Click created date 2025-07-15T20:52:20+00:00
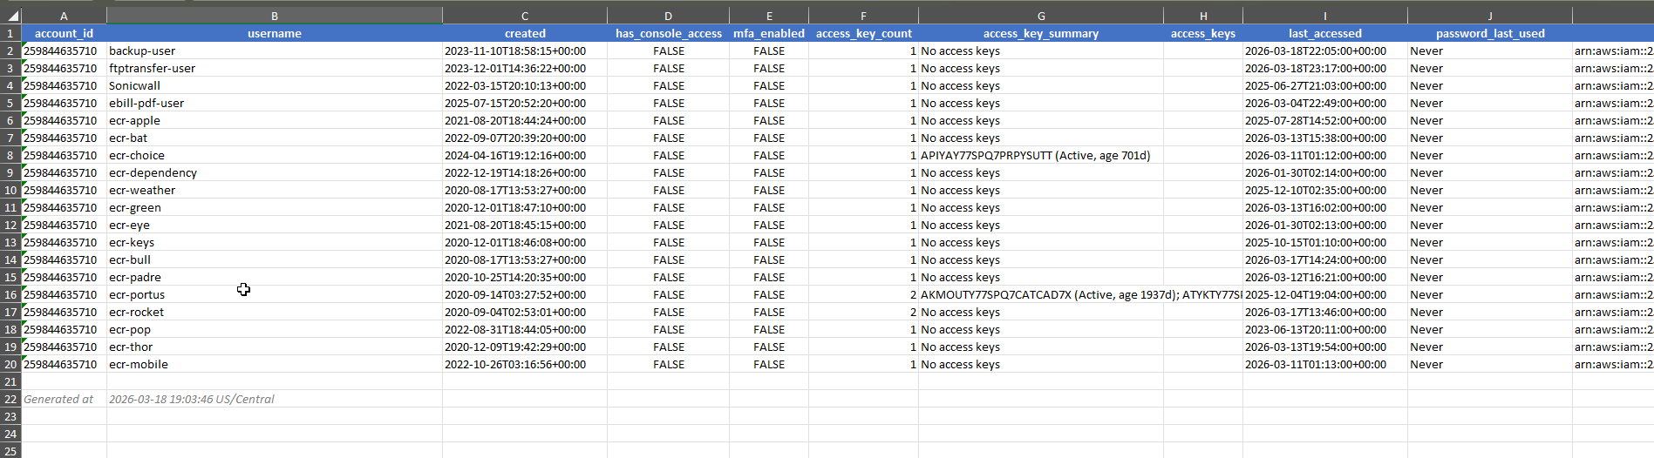This screenshot has width=1654, height=458. click(x=525, y=103)
